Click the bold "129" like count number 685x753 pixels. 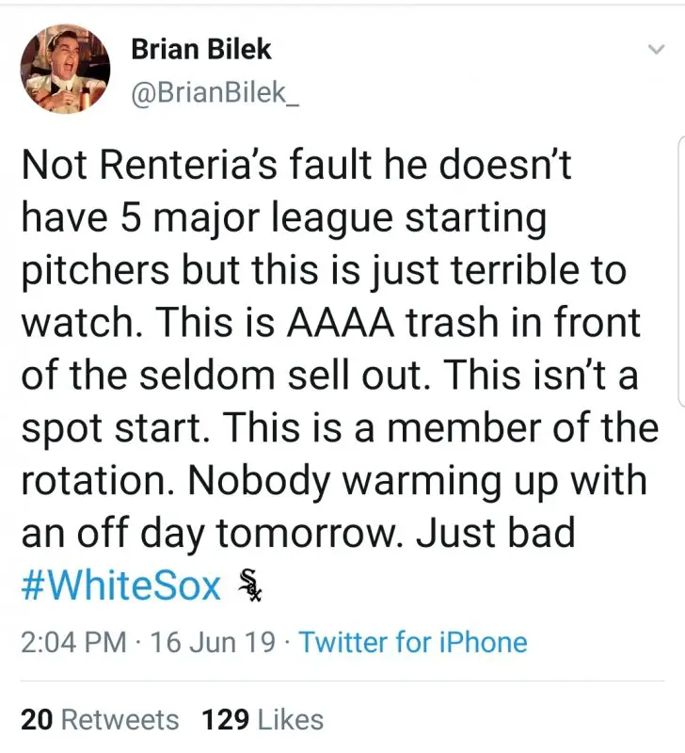(225, 720)
